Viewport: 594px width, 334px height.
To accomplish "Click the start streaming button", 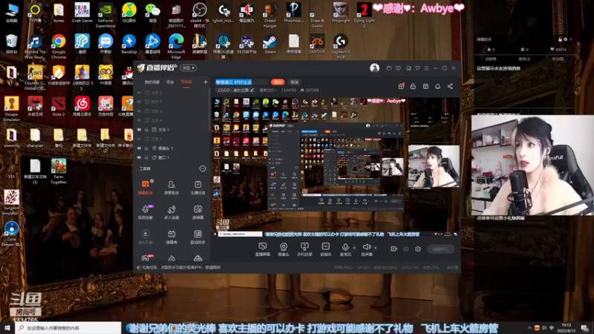I will click(x=440, y=249).
